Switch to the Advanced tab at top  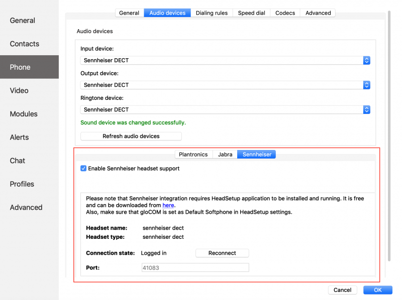coord(318,13)
